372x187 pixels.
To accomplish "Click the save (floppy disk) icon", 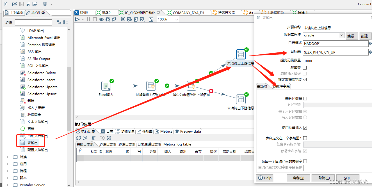I will pos(28,4).
